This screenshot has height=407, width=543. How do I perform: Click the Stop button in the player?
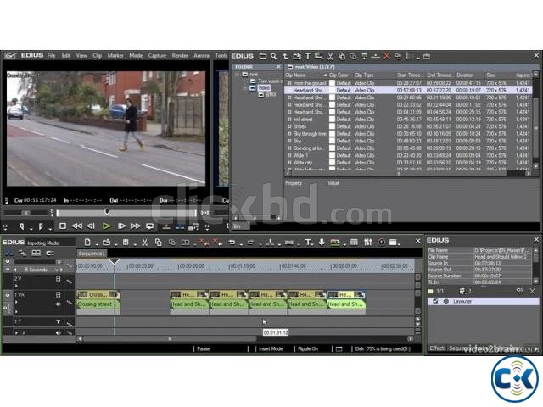click(63, 226)
